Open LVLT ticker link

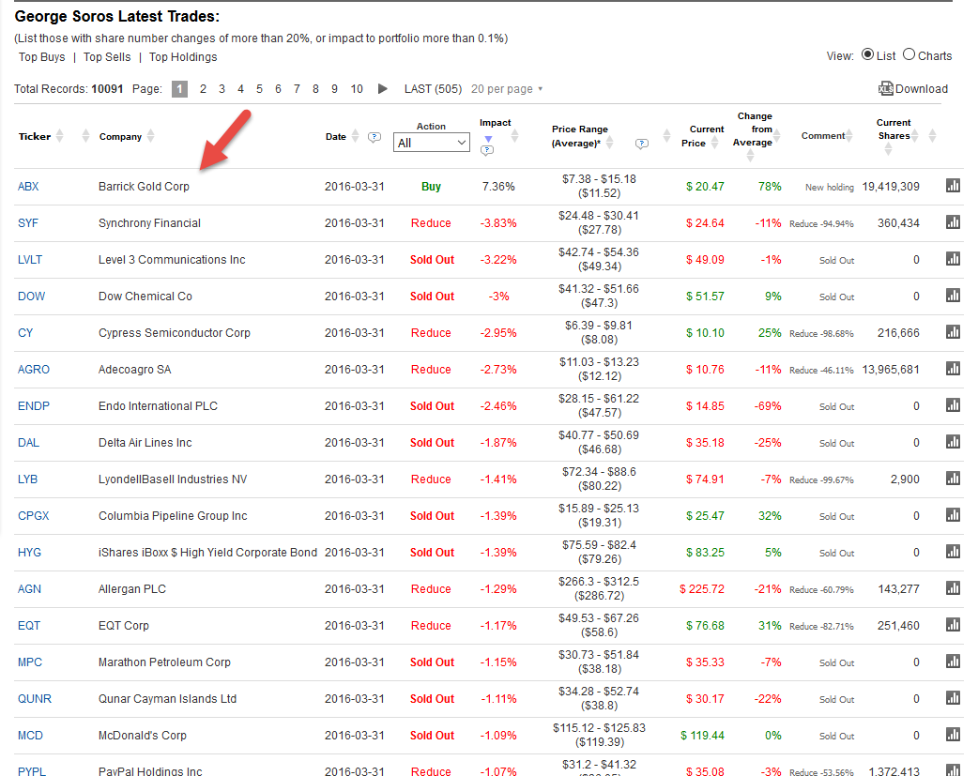[30, 260]
